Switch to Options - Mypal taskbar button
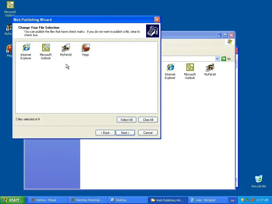The width and height of the screenshot is (272, 204). click(47, 200)
